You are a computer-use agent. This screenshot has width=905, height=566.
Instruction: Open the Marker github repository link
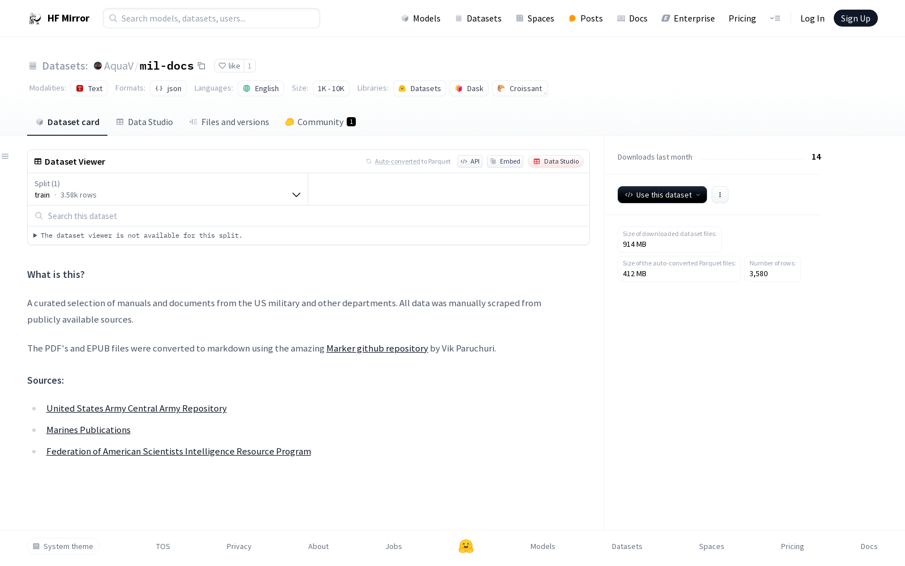(377, 349)
